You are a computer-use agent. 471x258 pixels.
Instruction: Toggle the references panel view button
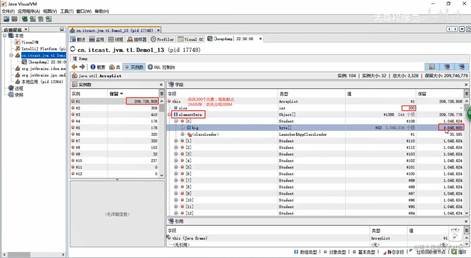462,67
